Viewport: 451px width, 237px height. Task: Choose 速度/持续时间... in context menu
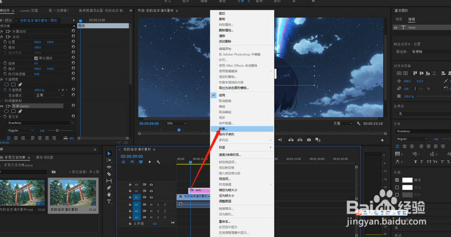point(242,155)
